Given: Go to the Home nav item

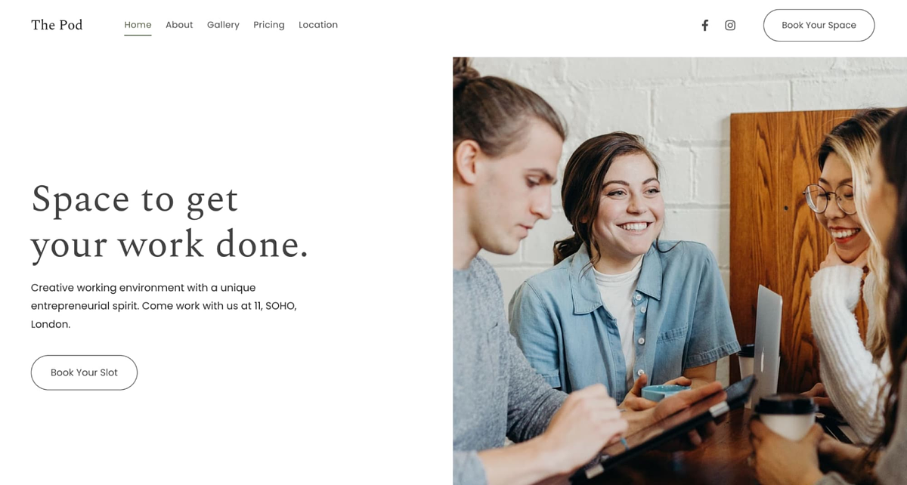Looking at the screenshot, I should pos(138,25).
